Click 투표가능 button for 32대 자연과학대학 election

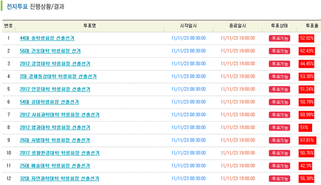click(279, 179)
